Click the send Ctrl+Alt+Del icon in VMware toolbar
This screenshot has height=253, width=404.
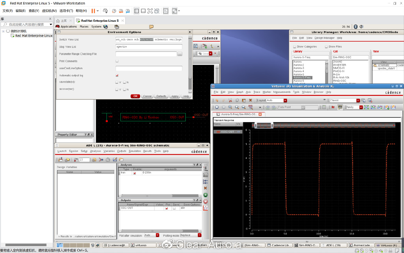click(105, 11)
